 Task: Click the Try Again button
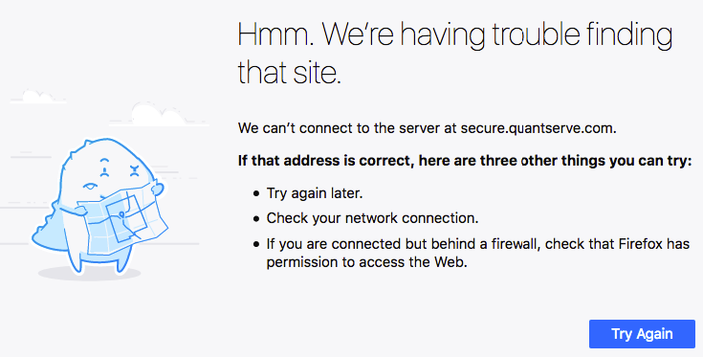click(642, 334)
